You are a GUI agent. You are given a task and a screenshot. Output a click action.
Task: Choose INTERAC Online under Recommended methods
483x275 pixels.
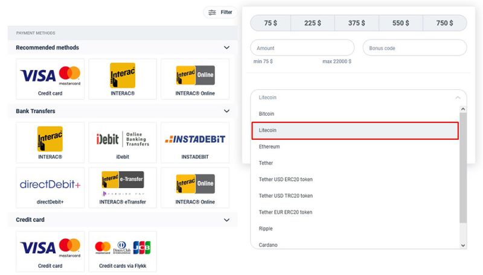(195, 79)
